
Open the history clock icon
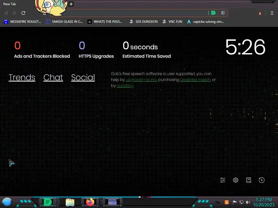261,180
